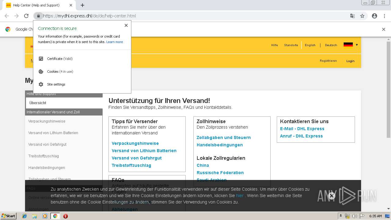This screenshot has width=391, height=220.
Task: Click the volume speaker tray icon
Action: [x=355, y=216]
